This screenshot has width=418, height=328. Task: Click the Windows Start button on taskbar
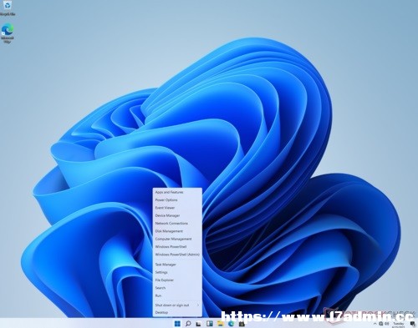click(x=177, y=324)
